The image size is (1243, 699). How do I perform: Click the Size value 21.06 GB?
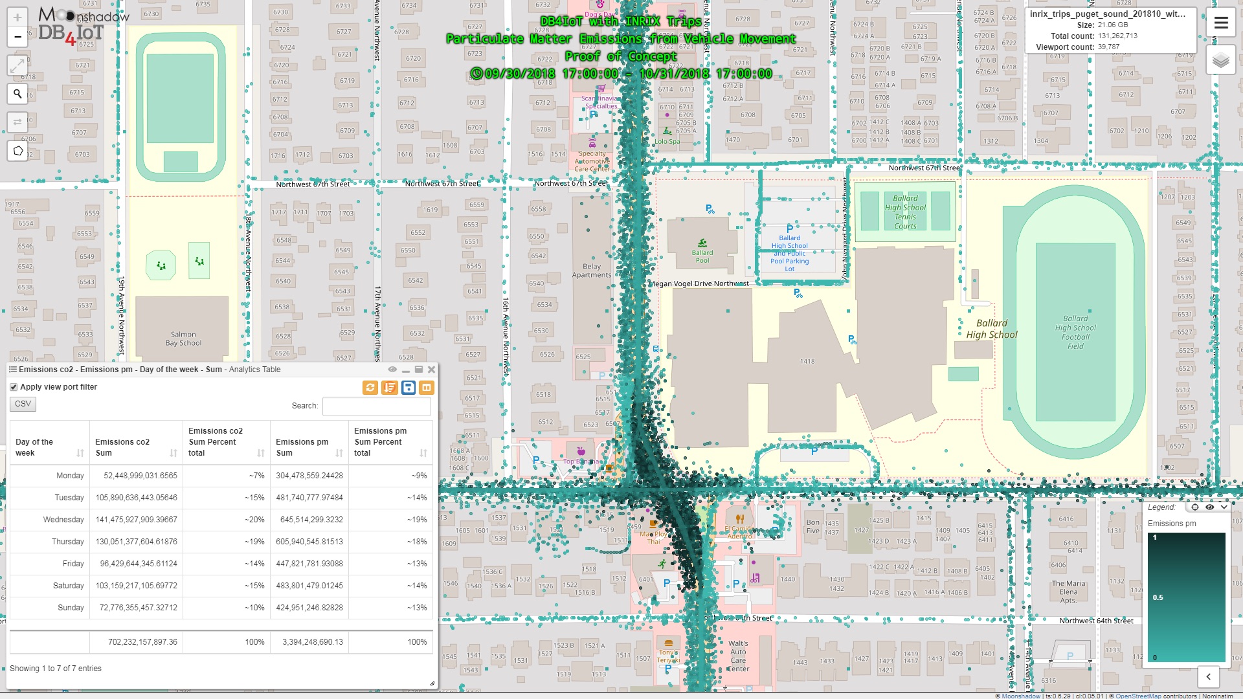pyautogui.click(x=1113, y=25)
